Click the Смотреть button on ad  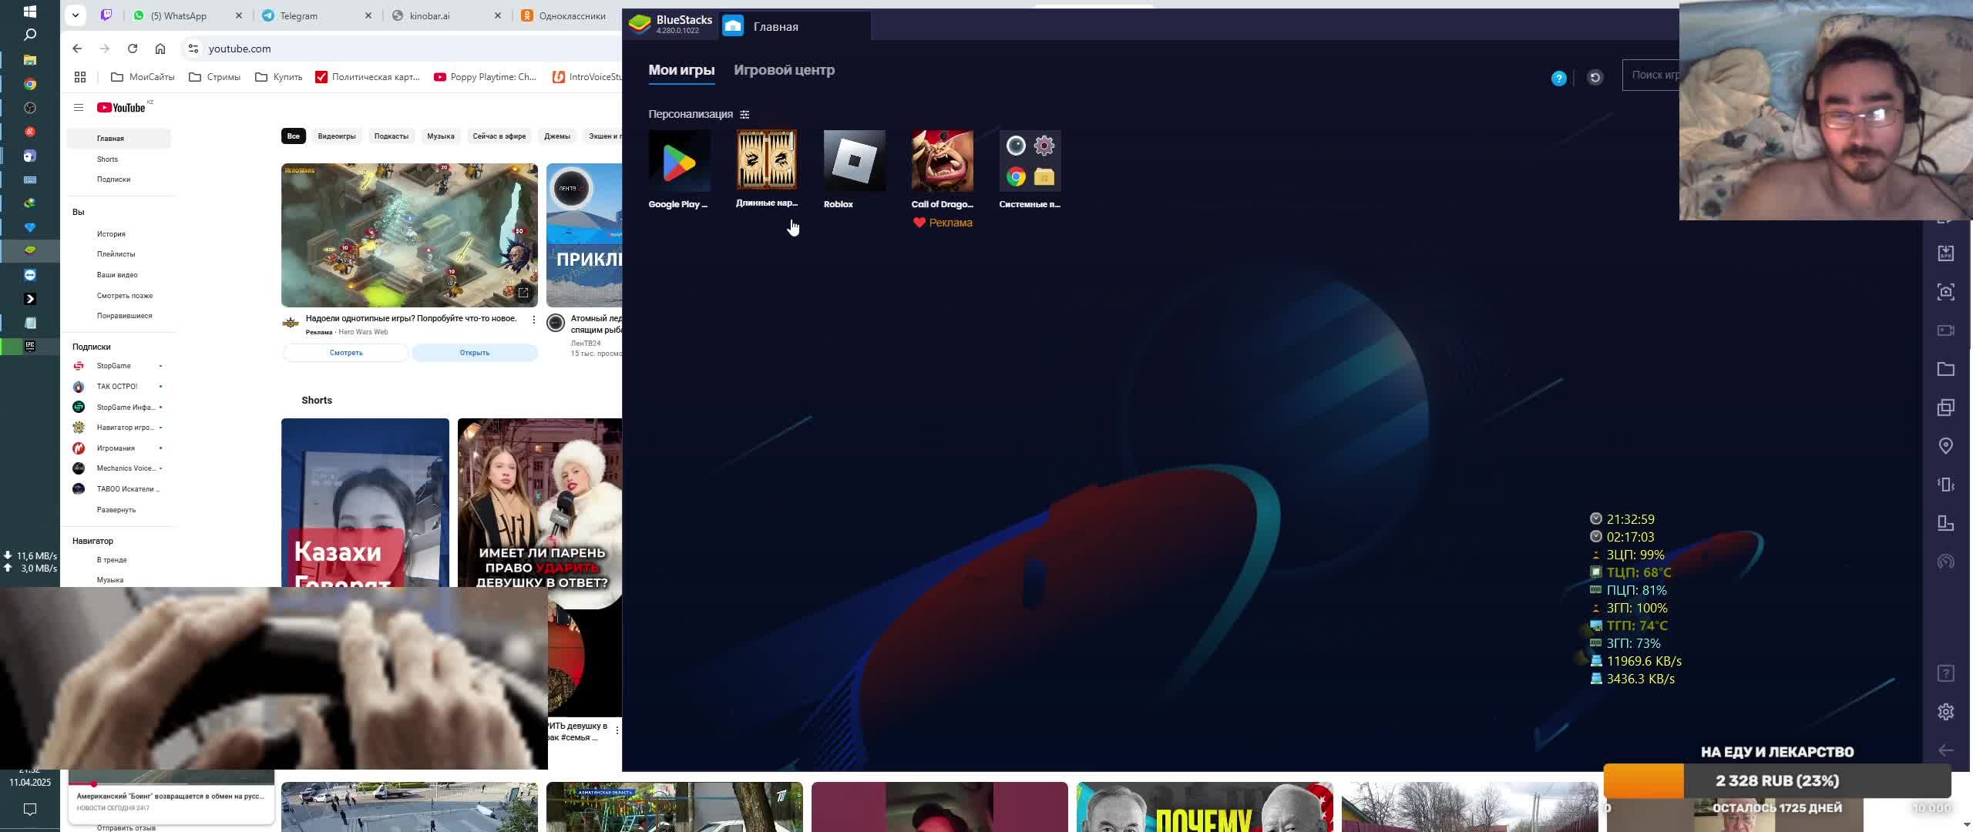345,353
